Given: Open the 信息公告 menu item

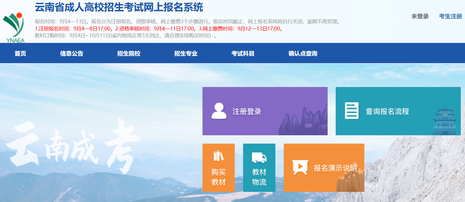Looking at the screenshot, I should pos(72,54).
